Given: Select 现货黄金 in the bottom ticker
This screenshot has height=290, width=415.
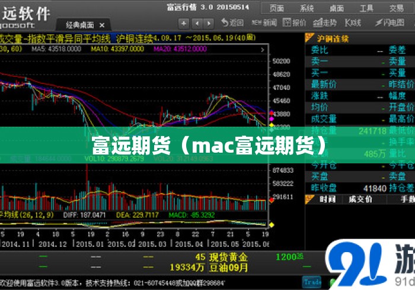Looking at the screenshot, I should (x=228, y=257).
